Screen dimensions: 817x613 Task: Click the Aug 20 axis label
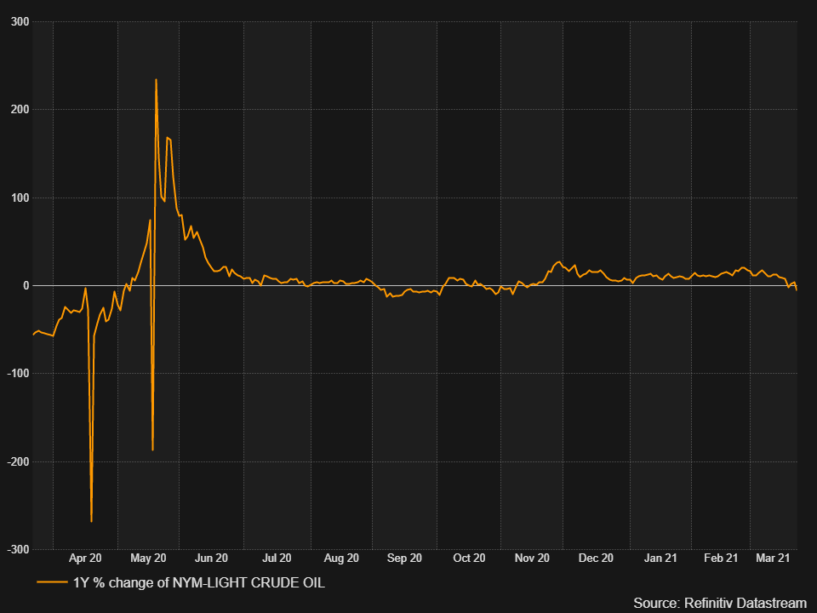(340, 558)
